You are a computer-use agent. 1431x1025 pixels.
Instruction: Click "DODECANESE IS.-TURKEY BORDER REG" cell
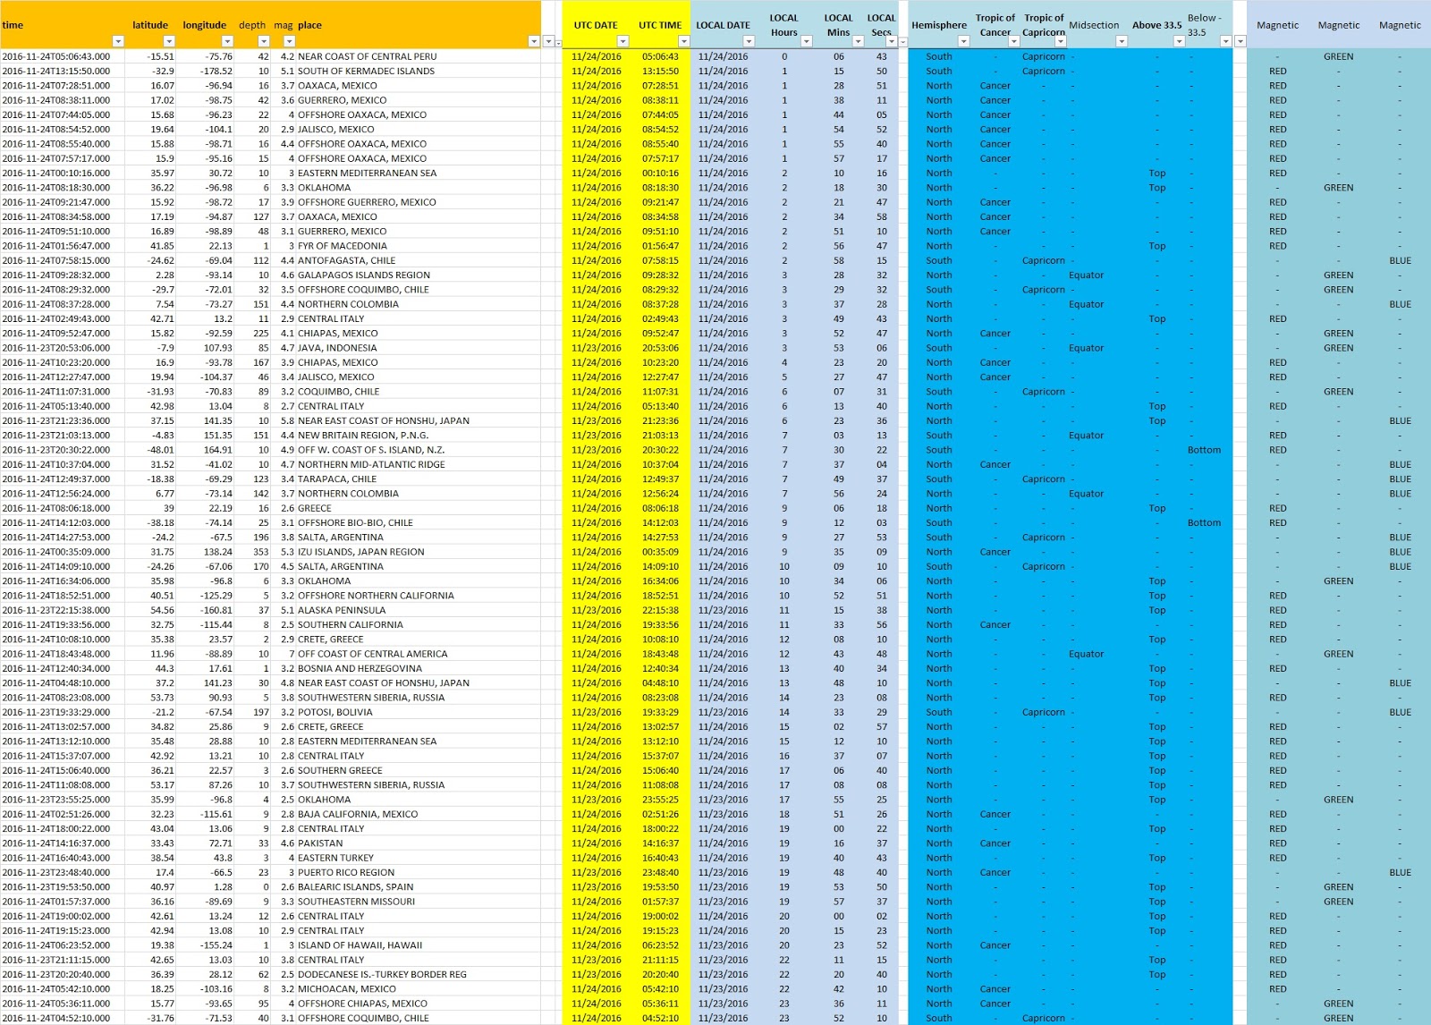click(419, 974)
